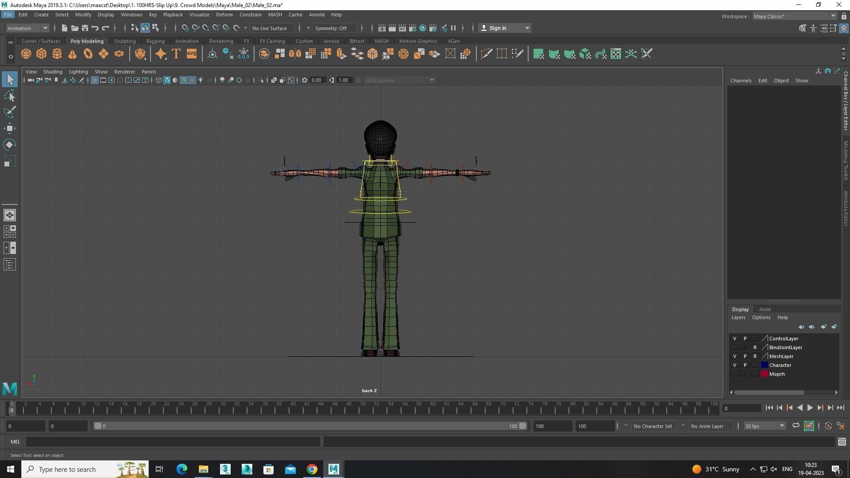Click the Play backwards button
This screenshot has height=478, width=850.
tap(800, 408)
